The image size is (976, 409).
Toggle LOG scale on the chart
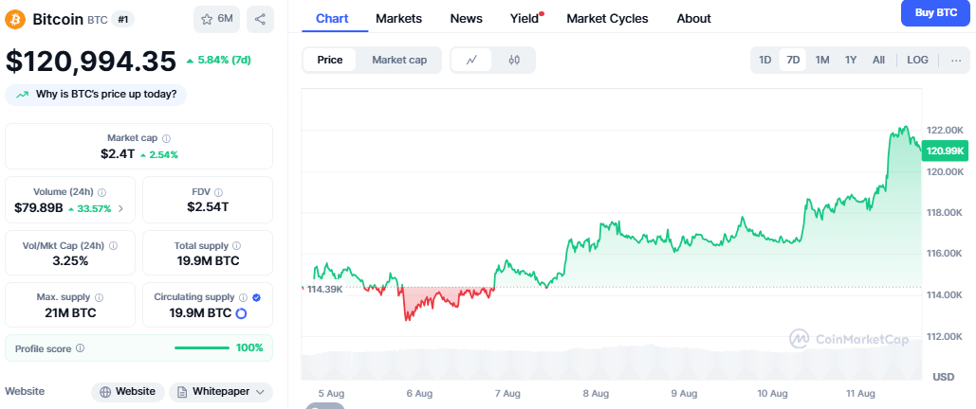point(917,61)
